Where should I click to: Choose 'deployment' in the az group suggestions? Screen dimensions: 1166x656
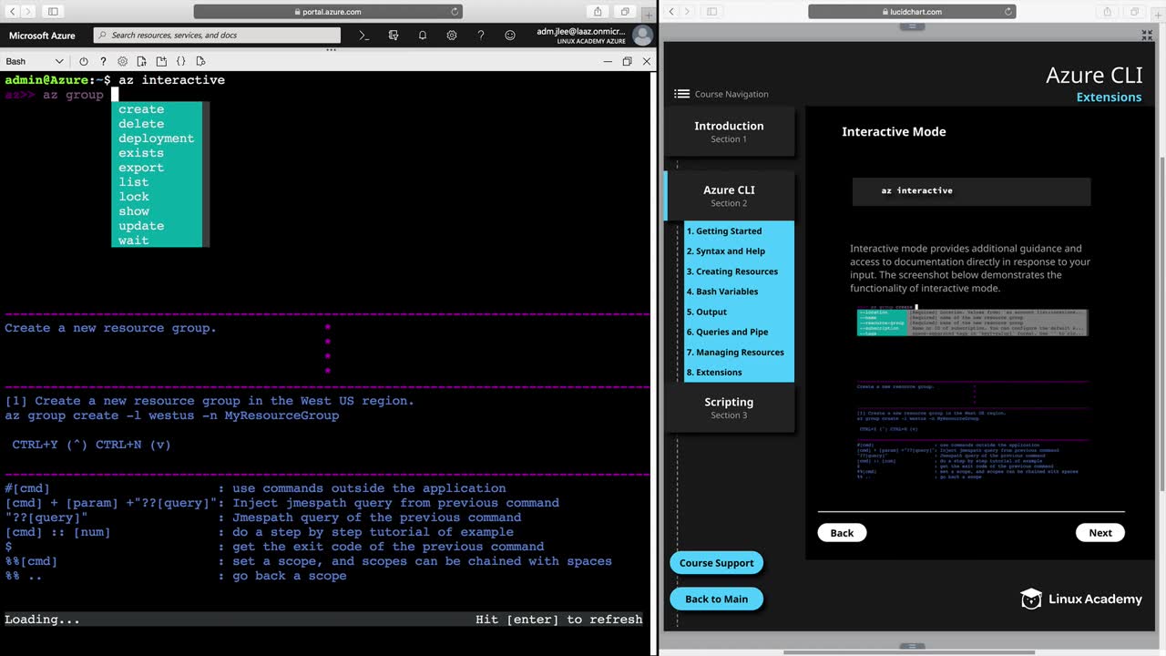tap(156, 138)
